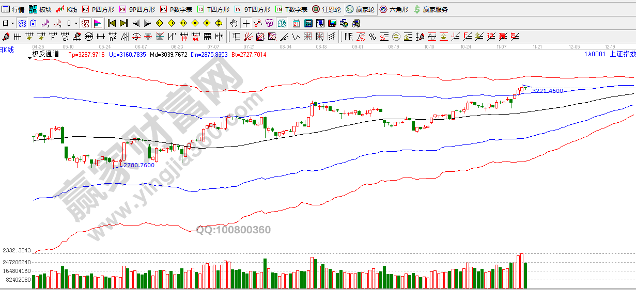
Task: Click the percent sign drawing tool
Action: tap(372, 37)
